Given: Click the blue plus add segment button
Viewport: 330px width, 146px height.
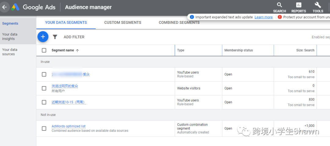Looking at the screenshot, I should click(x=43, y=37).
